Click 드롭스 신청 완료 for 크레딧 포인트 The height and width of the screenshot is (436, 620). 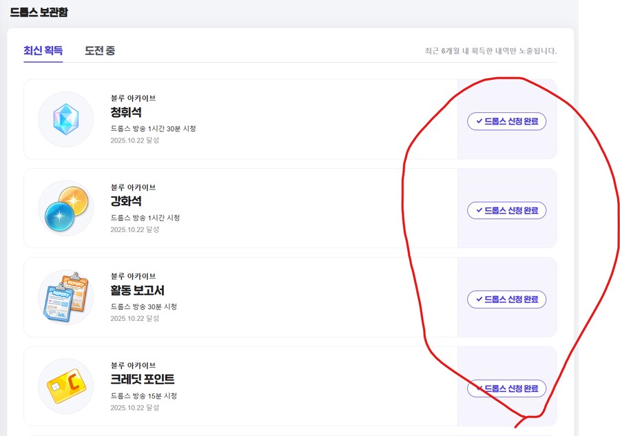click(507, 388)
